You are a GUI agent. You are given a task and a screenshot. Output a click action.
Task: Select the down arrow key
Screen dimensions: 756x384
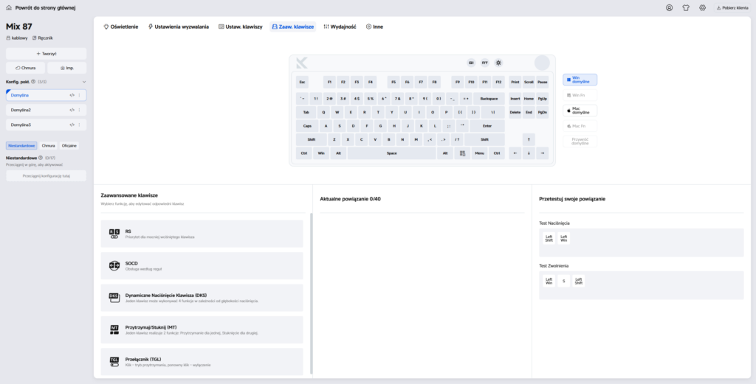point(529,153)
